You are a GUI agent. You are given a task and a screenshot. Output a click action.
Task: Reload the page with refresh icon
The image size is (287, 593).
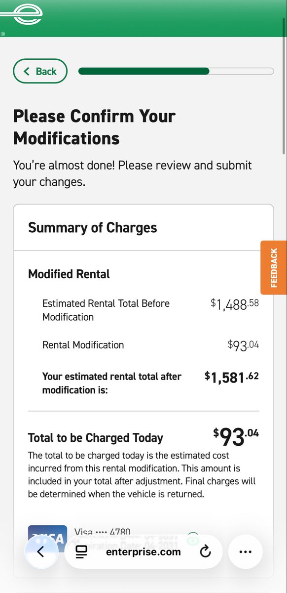(x=205, y=552)
